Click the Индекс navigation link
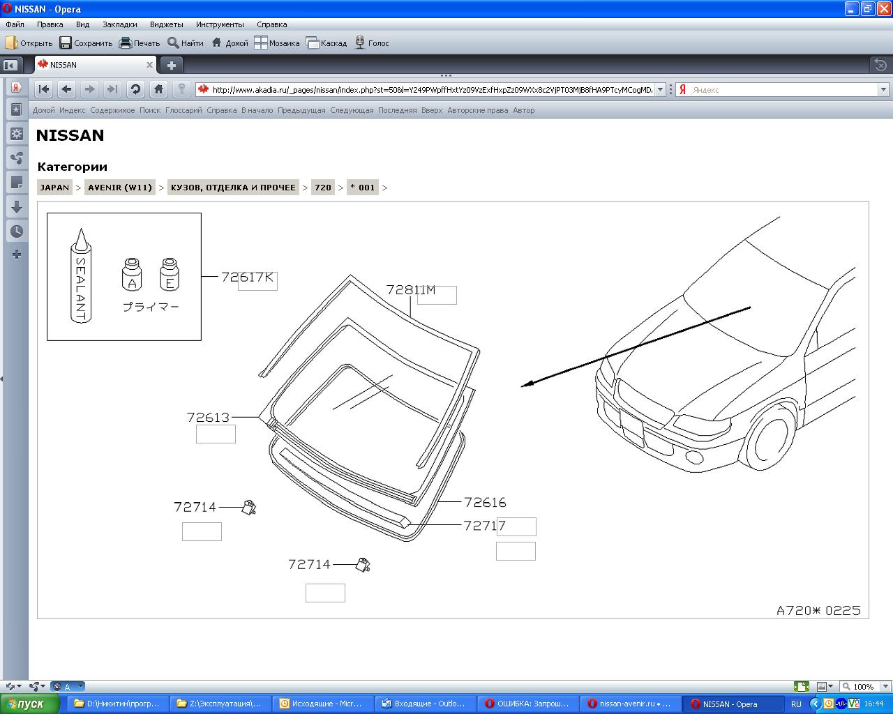893x714 pixels. point(73,110)
